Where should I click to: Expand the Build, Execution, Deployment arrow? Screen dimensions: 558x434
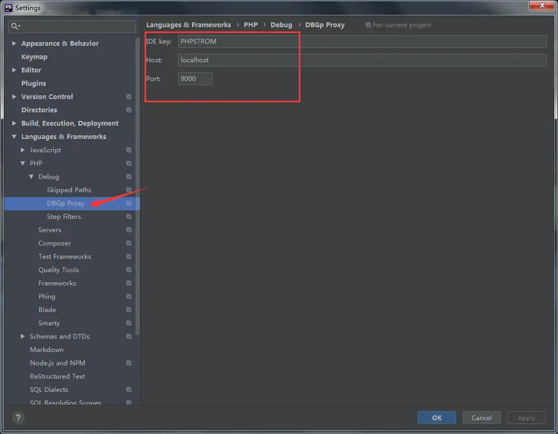point(14,123)
